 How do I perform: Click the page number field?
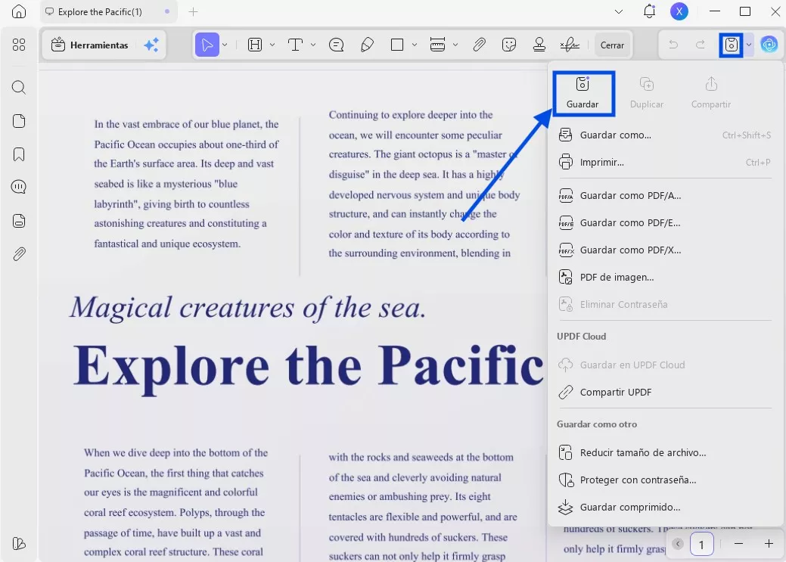(701, 544)
